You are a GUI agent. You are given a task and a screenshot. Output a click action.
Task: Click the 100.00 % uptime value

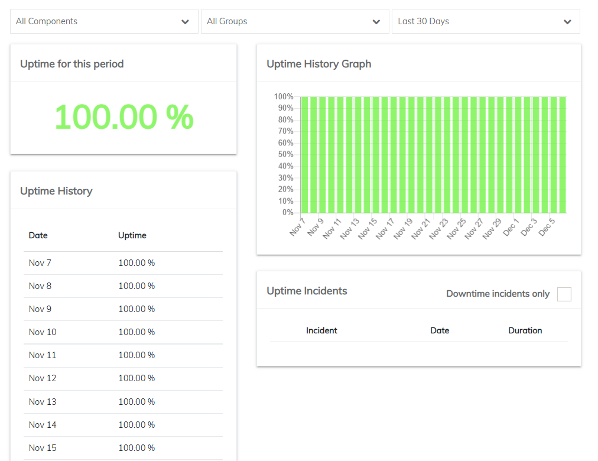(123, 117)
